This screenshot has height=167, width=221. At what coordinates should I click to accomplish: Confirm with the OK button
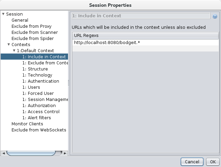click(213, 162)
